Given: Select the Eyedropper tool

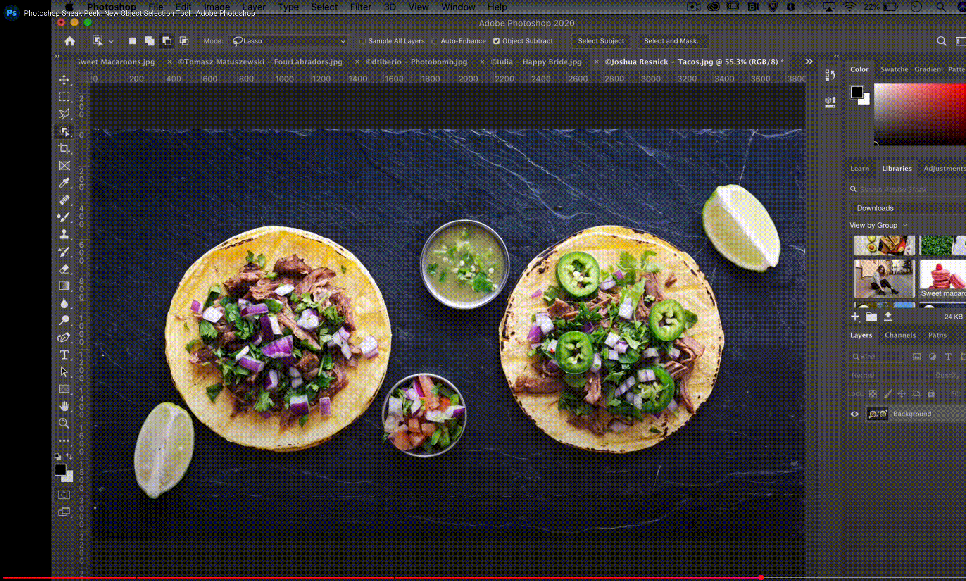Looking at the screenshot, I should (64, 183).
